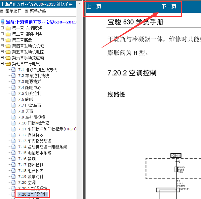This screenshot has height=199, width=201.
Task: Click open folder icon of 第七章车身电气
Action: 8,64
